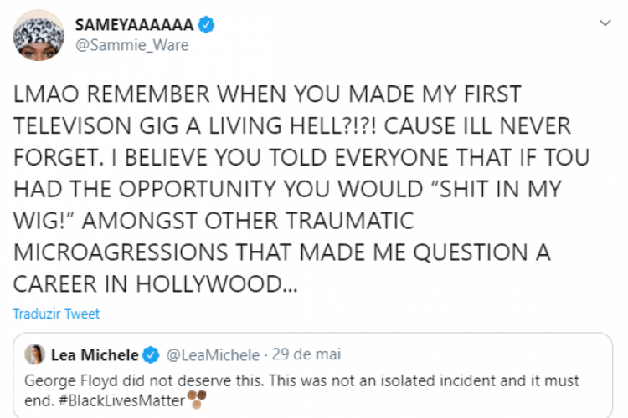Open the Lea Michele name link
This screenshot has width=628, height=418.
coord(95,355)
